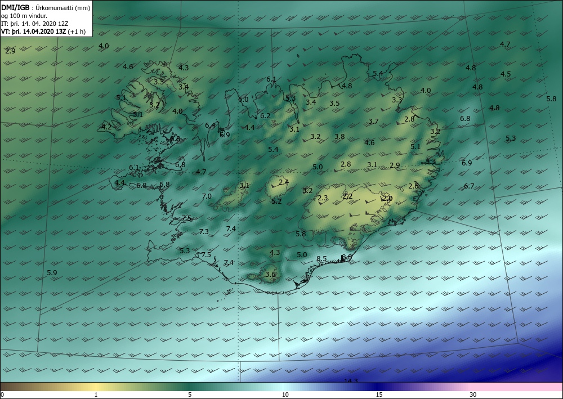Click the 15 label on the colour scale
This screenshot has height=399, width=563.
379,394
